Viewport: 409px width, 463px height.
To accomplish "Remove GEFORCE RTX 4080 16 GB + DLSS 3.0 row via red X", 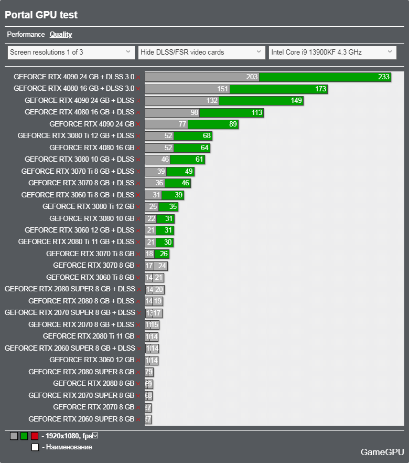I will tap(138, 89).
